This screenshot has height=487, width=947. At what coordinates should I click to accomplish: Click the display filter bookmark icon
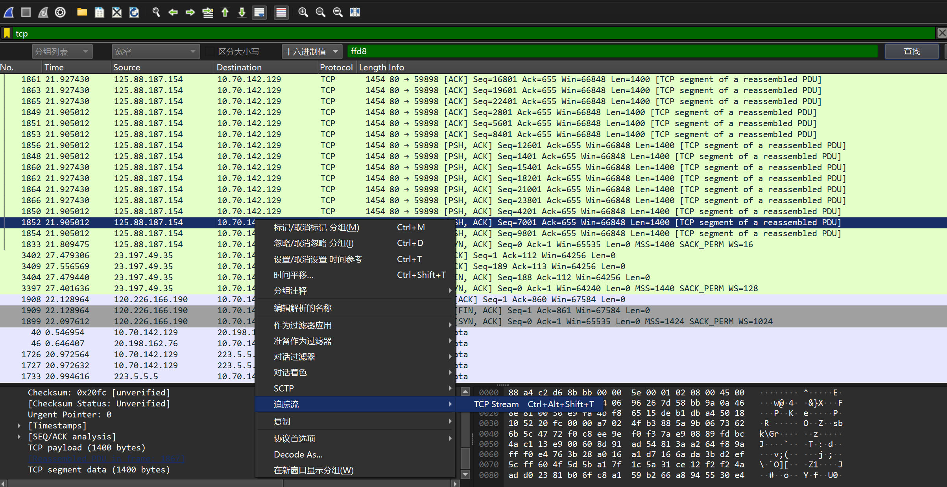pos(7,33)
